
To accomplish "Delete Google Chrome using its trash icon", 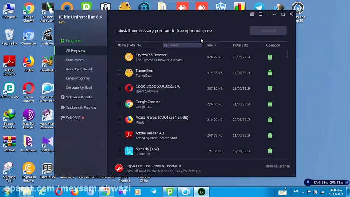I will 270,104.
